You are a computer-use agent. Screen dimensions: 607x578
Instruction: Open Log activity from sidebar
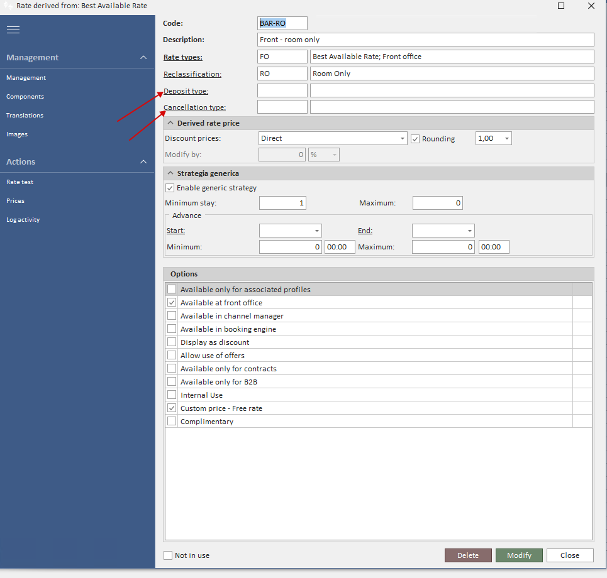tap(23, 220)
